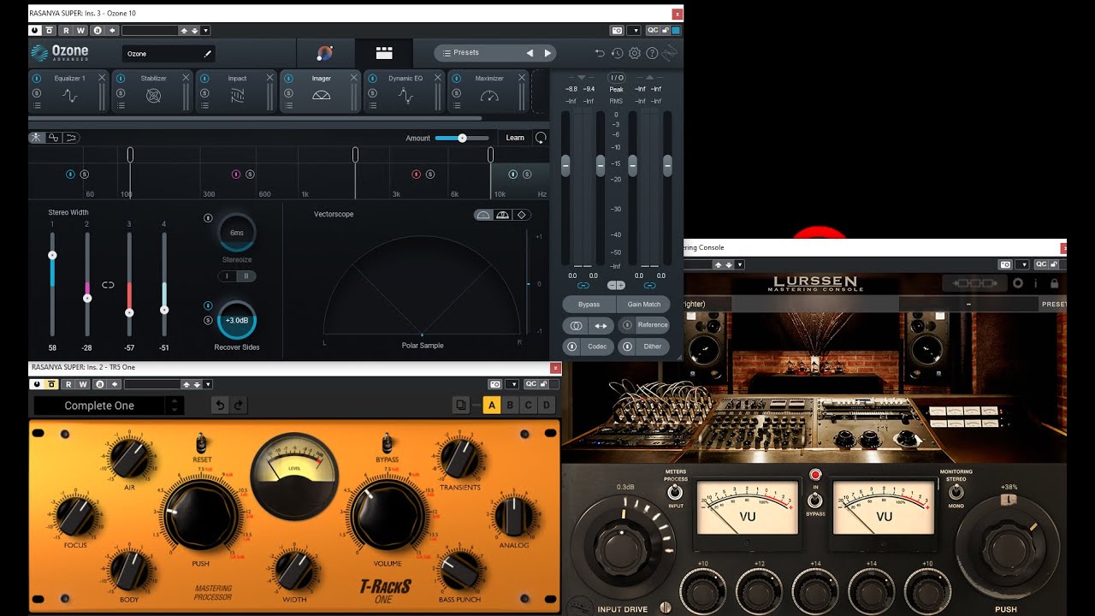Select TR5 One preset slot C
1095x616 pixels.
[529, 406]
